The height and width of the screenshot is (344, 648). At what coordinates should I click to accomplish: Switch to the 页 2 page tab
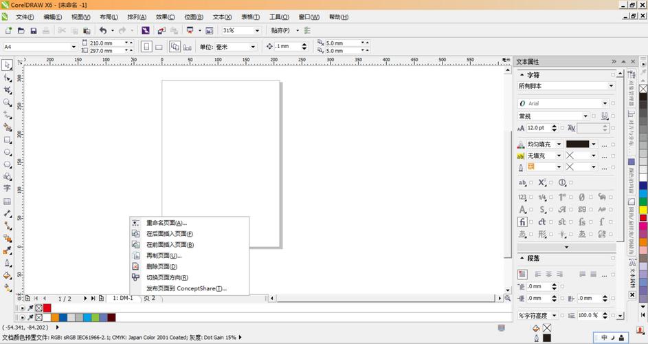point(150,298)
